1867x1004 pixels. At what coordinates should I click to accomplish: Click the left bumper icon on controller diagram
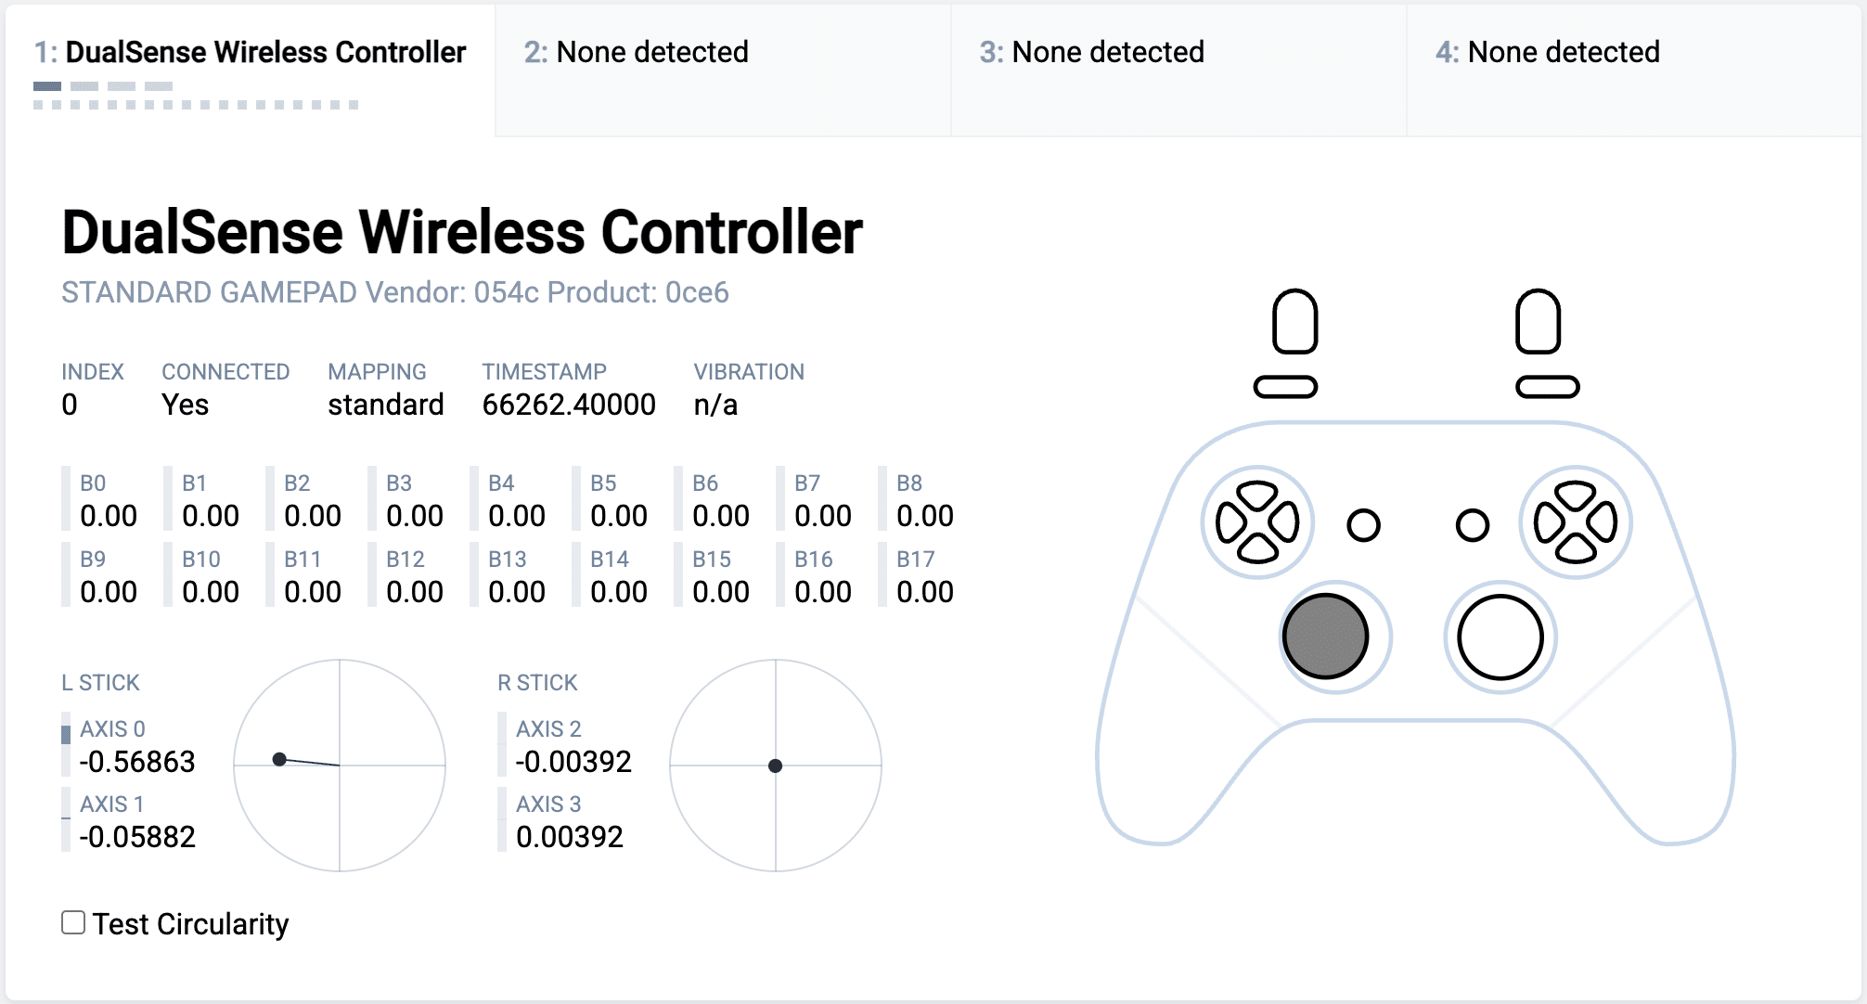click(1285, 387)
